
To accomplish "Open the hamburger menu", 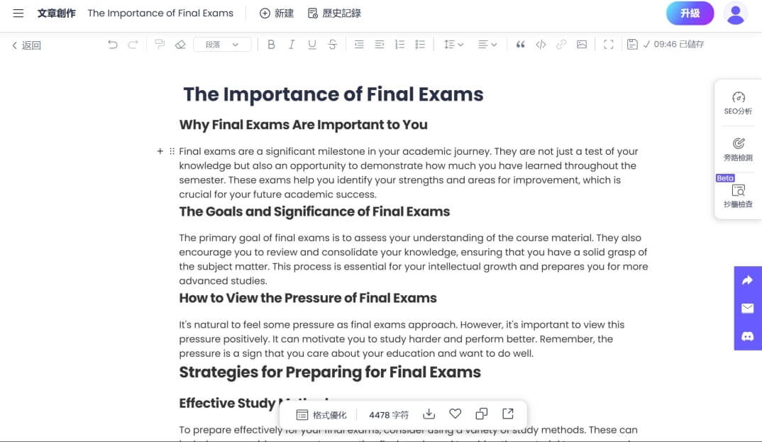I will click(x=18, y=13).
